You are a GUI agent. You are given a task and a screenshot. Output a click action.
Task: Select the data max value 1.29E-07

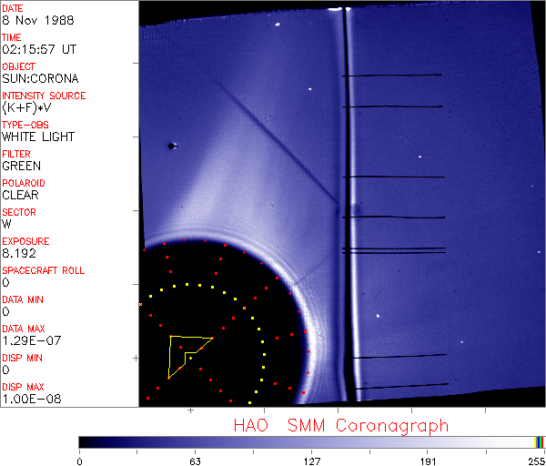[x=32, y=340]
